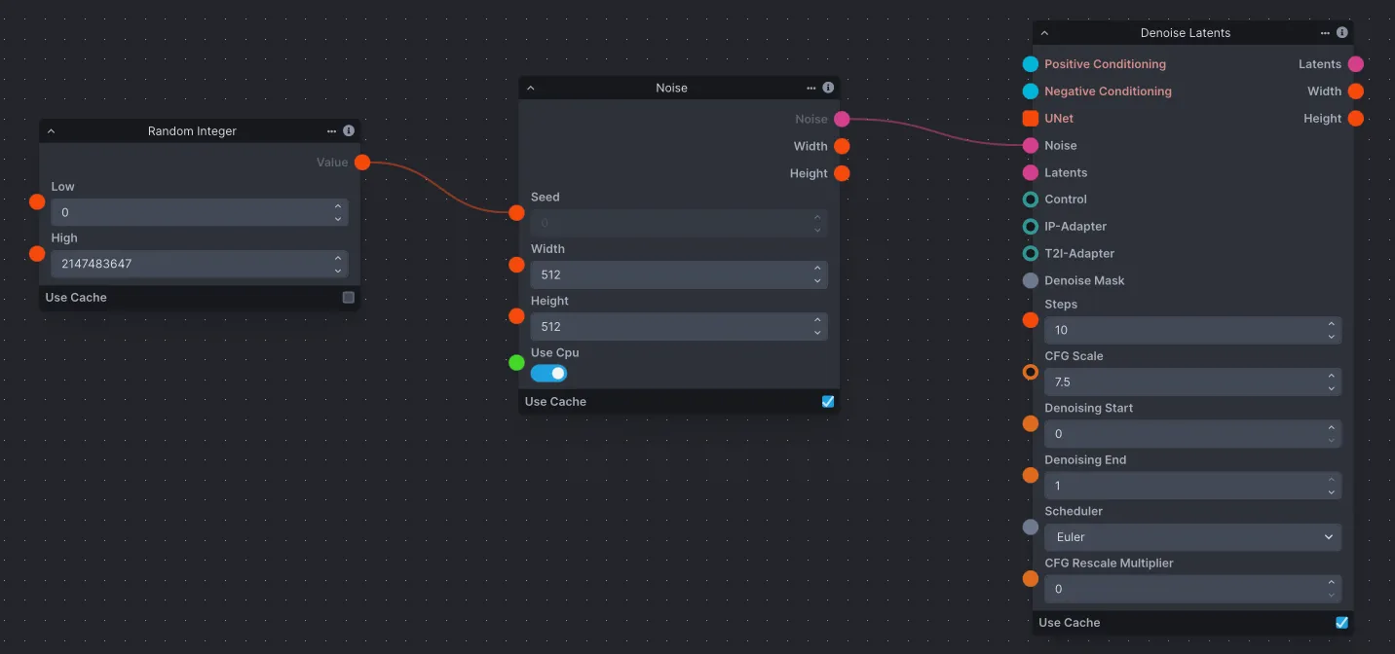This screenshot has height=654, width=1395.
Task: Open the Random Integer three-dot menu
Action: [331, 130]
